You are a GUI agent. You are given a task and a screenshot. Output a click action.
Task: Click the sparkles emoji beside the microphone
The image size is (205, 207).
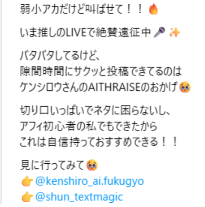[x=175, y=32]
